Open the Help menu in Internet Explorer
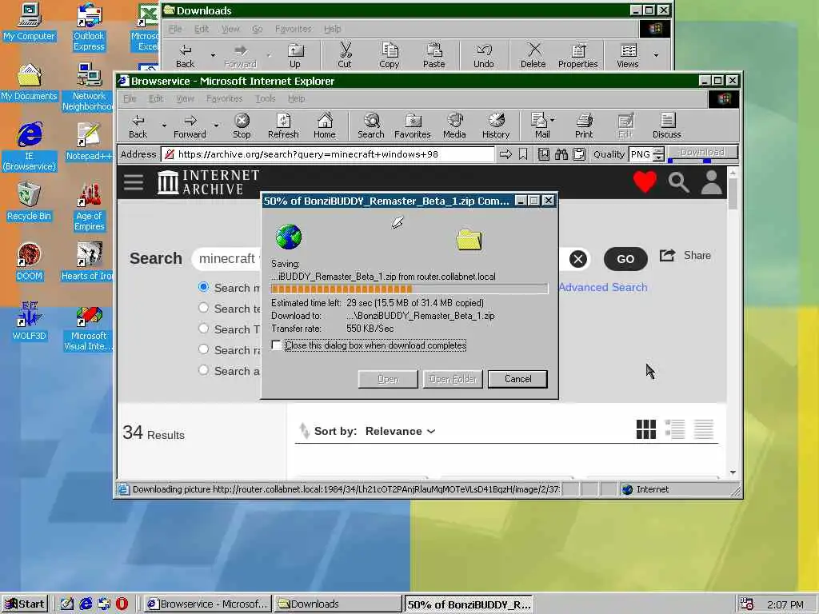Viewport: 819px width, 614px height. tap(296, 98)
